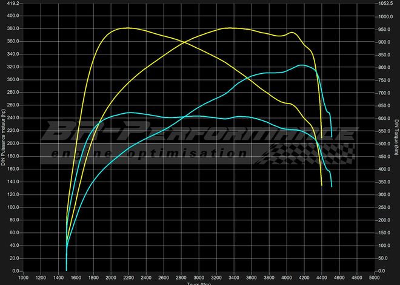Click the yellow torque curve peak near 2200 rpm
This screenshot has height=285, width=400.
click(126, 28)
